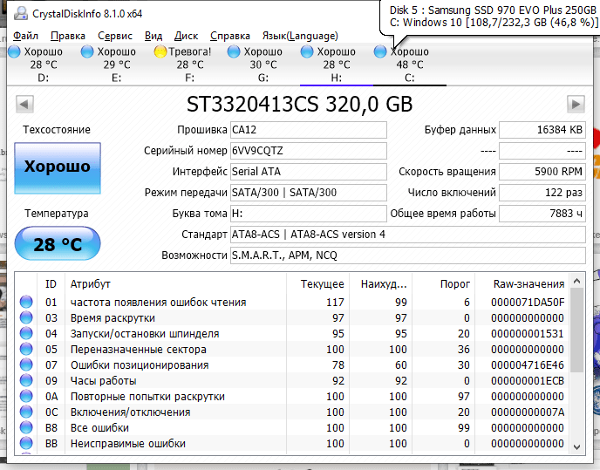Viewport: 600px width, 470px height.
Task: Select row Неисправимые ошибки
Action: pos(292,443)
